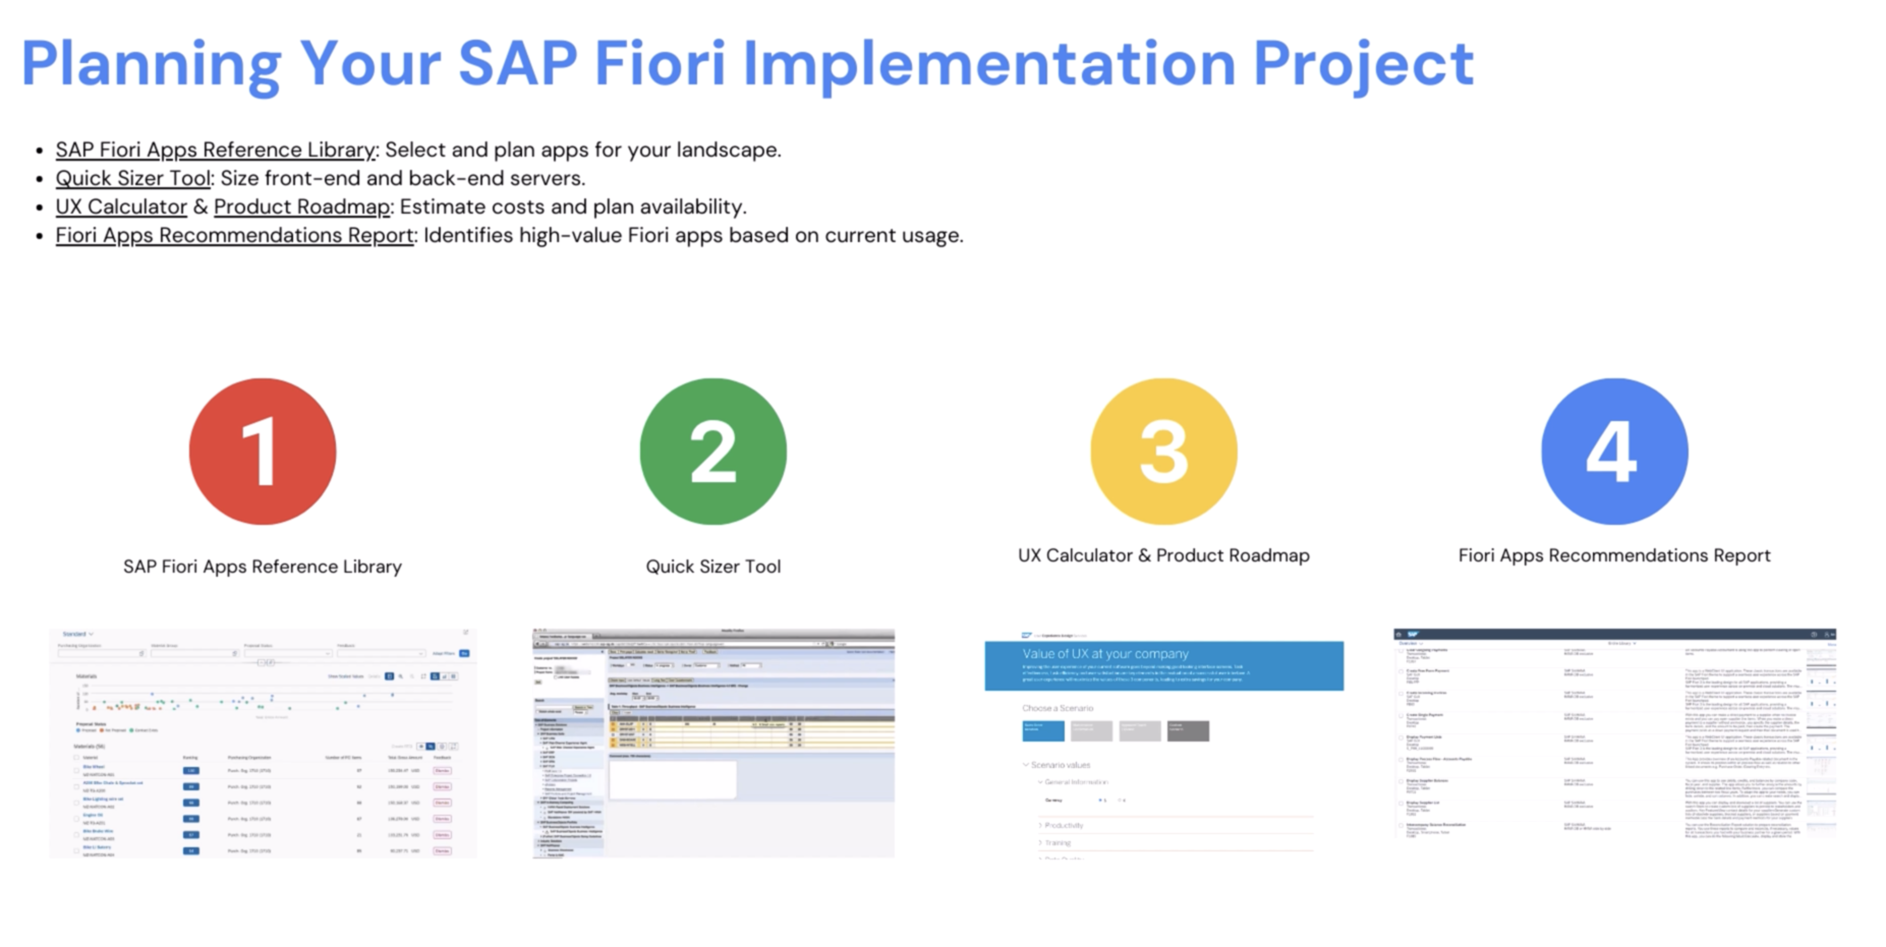Click the yellow number 3 circle
Viewport: 1886px width, 947px height.
click(1164, 452)
